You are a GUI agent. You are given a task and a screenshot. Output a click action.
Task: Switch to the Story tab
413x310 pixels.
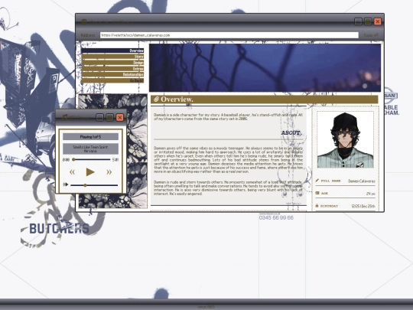[112, 57]
